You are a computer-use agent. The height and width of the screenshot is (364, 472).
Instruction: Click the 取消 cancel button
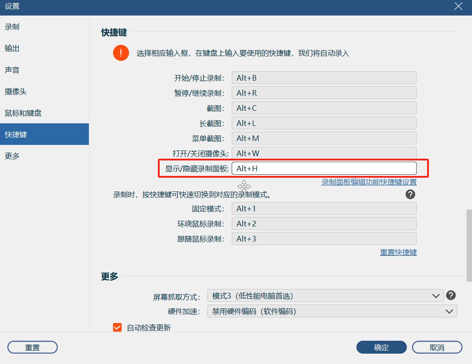click(437, 347)
